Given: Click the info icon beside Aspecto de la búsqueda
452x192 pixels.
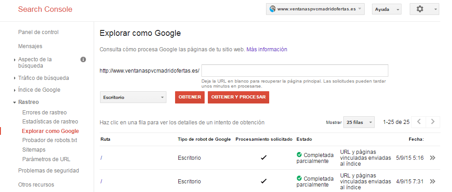Looking at the screenshot, I should point(83,59).
